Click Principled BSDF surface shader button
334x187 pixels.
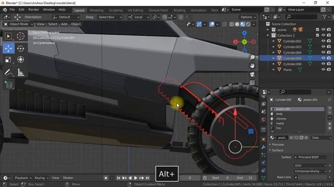coord(311,157)
